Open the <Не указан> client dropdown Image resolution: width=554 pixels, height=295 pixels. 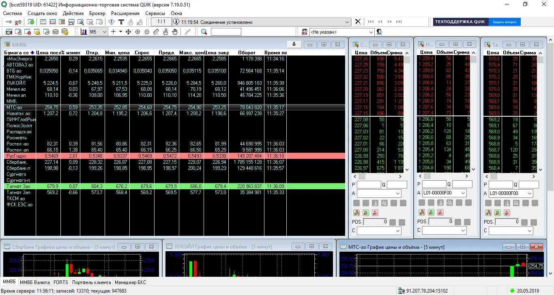371,32
